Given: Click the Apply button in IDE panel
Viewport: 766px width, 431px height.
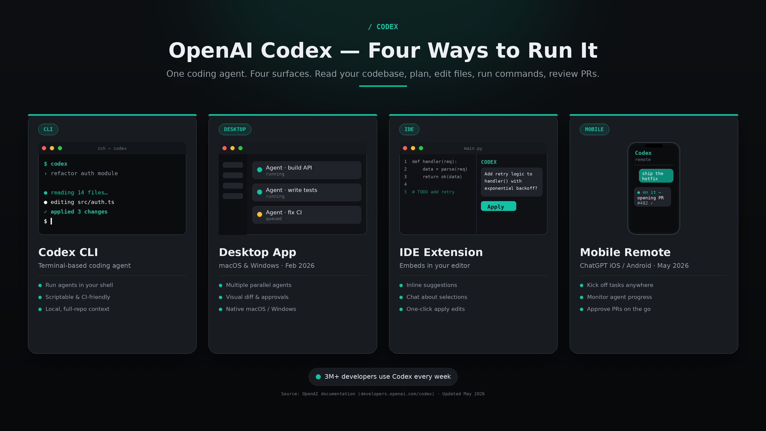Looking at the screenshot, I should [x=498, y=206].
